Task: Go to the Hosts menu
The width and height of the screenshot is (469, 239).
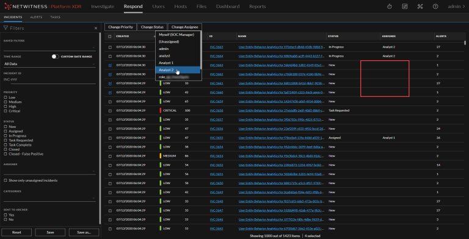Action: (x=180, y=6)
